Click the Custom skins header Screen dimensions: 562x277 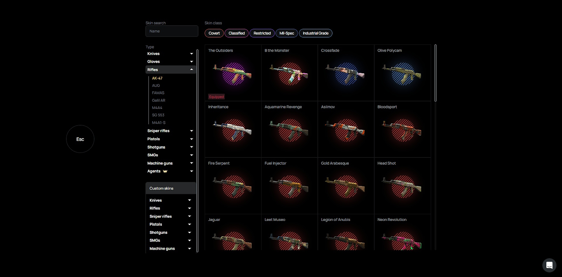click(171, 188)
